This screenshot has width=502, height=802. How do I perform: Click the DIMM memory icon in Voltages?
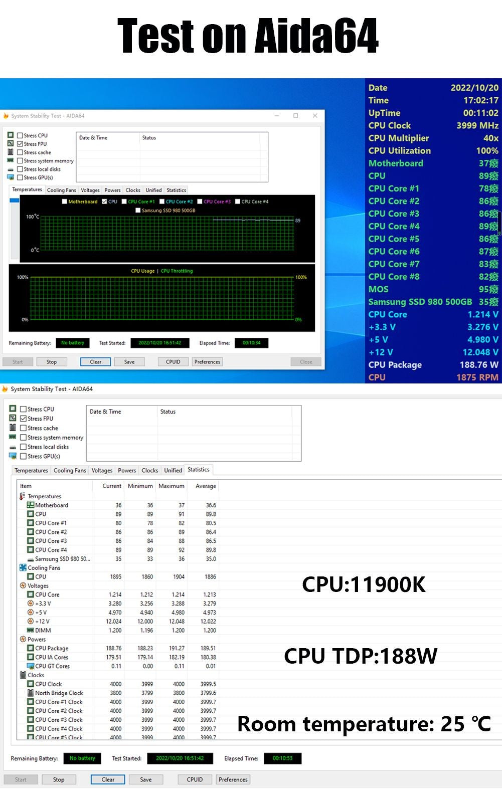pyautogui.click(x=31, y=630)
